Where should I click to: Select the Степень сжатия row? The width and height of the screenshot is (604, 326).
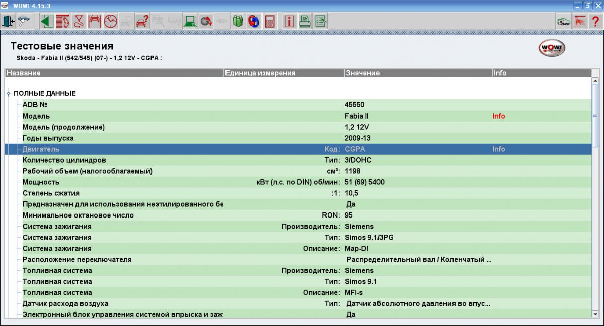pos(307,193)
